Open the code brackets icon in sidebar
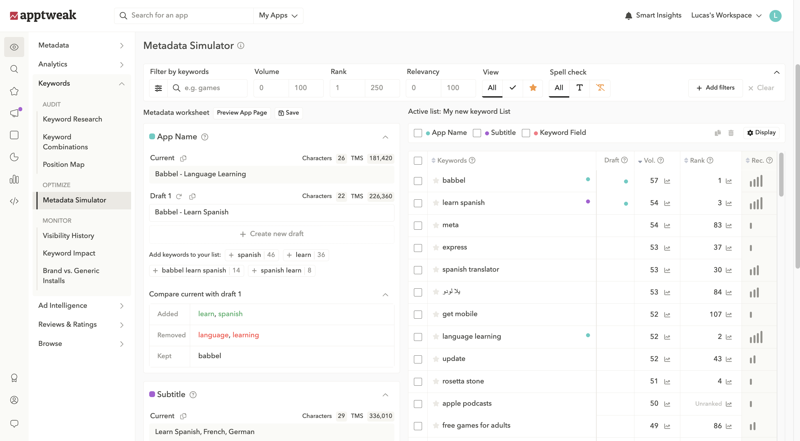Image resolution: width=800 pixels, height=441 pixels. point(14,201)
